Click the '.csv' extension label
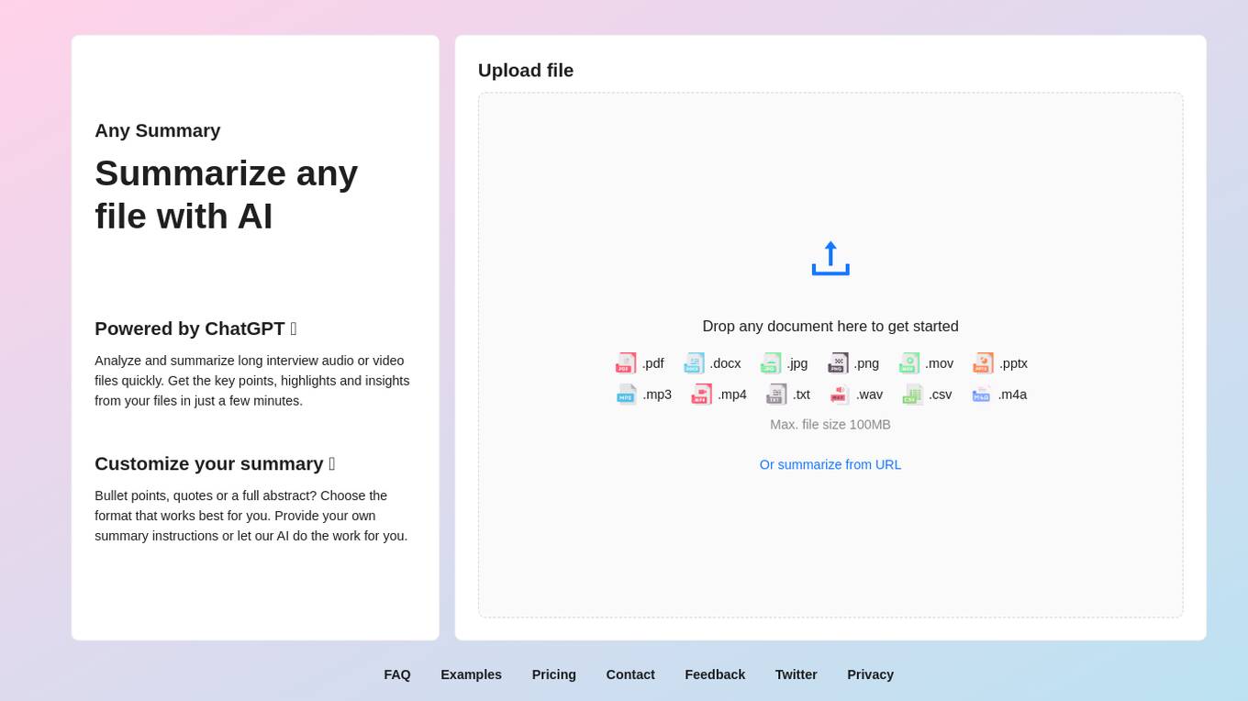The image size is (1248, 701). pyautogui.click(x=940, y=395)
